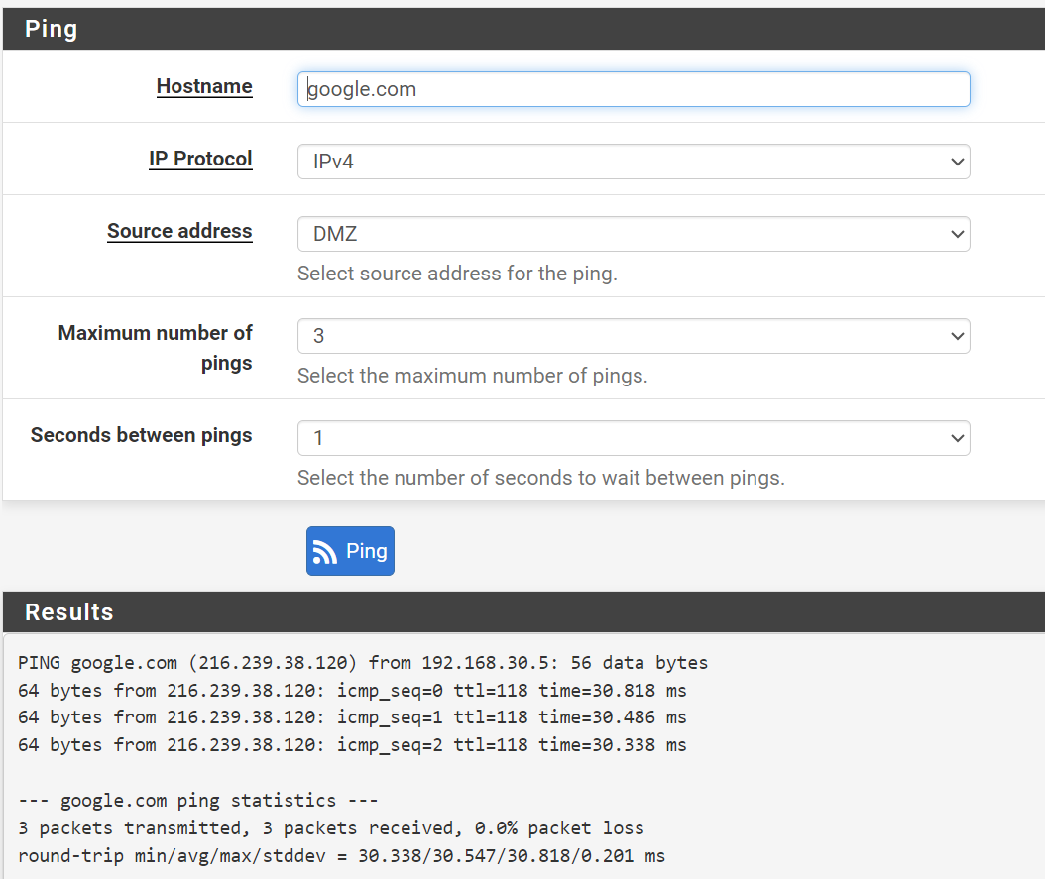Click the 'PING google.com (216.239.38.120)' result line
The width and height of the screenshot is (1045, 879).
[x=363, y=663]
